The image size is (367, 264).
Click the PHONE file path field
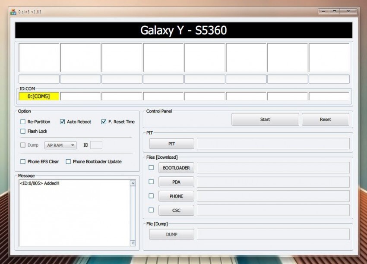(273, 196)
